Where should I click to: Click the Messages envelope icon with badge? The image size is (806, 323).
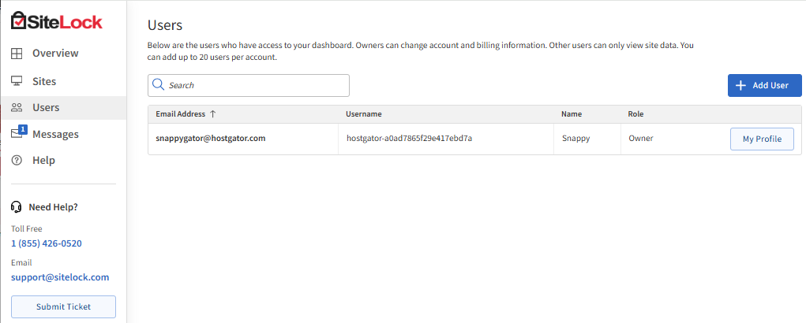(18, 132)
